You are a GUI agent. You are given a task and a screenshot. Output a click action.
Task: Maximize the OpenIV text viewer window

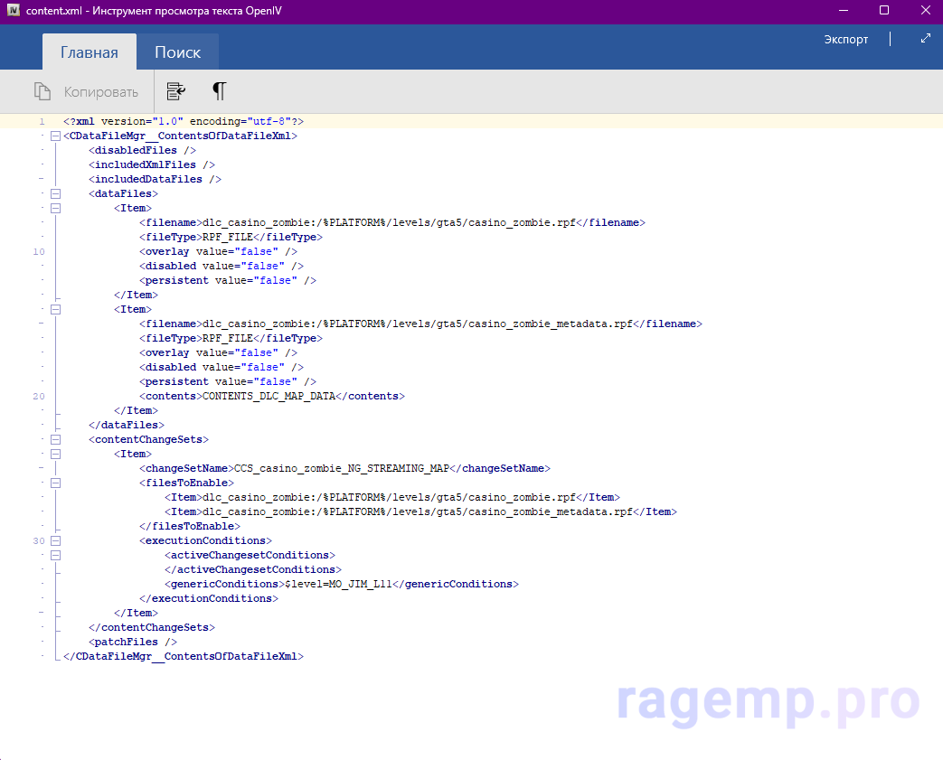click(883, 11)
